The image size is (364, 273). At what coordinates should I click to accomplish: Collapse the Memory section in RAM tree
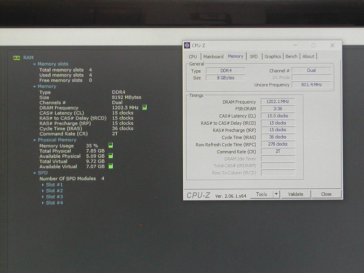(35, 87)
